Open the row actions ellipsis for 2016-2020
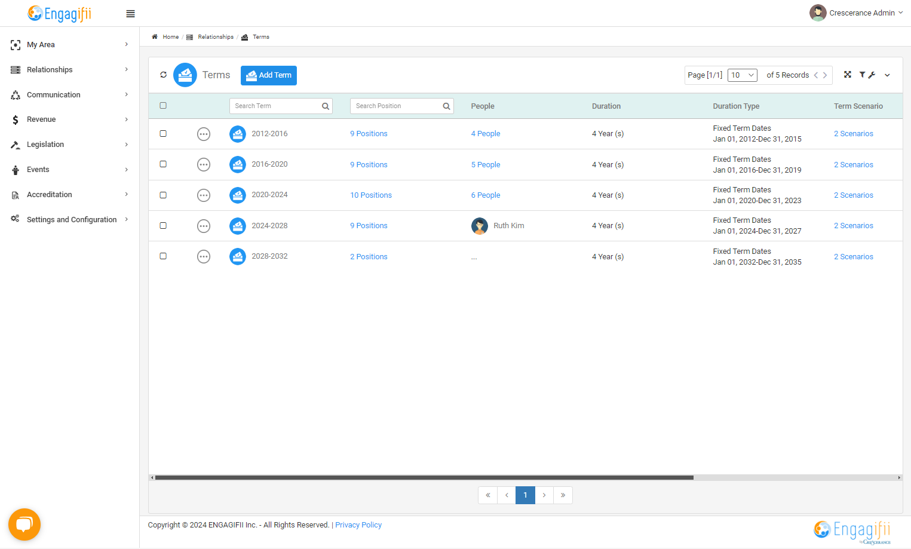The height and width of the screenshot is (549, 911). (x=204, y=164)
